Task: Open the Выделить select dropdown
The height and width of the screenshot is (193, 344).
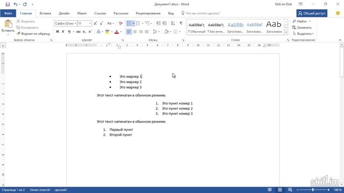Action: click(303, 34)
